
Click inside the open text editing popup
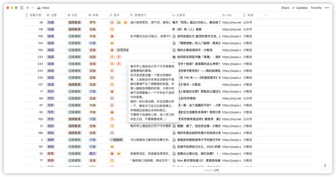tap(153, 93)
